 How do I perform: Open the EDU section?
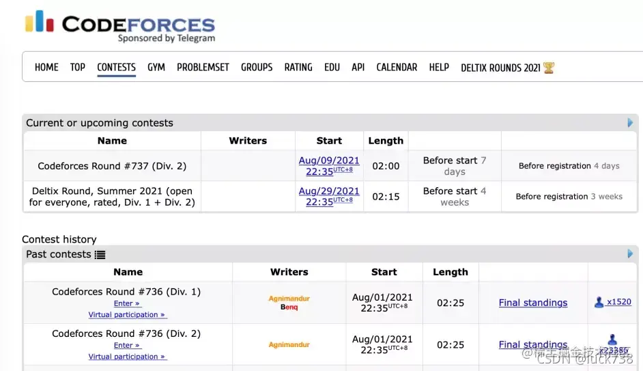[332, 68]
